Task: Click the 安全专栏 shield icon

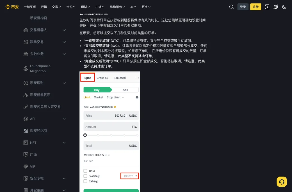Action: [26, 179]
